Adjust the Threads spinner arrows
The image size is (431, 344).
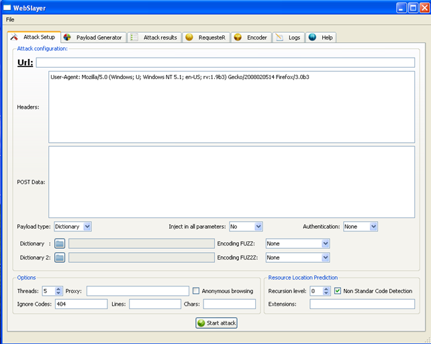[x=58, y=291]
